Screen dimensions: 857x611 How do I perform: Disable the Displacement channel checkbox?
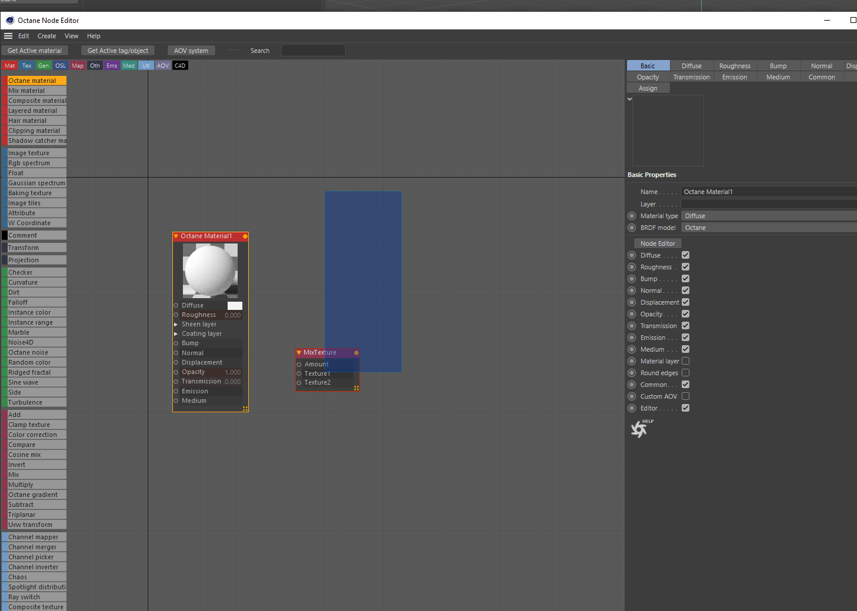click(x=685, y=302)
